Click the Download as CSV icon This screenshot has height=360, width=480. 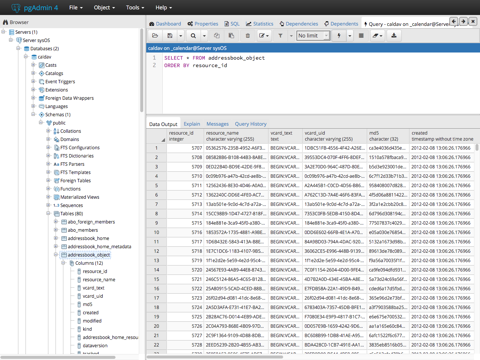(394, 36)
